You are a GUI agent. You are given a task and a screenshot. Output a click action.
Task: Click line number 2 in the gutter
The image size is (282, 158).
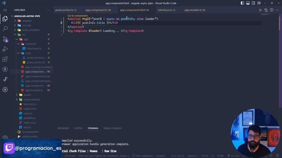pyautogui.click(x=61, y=23)
